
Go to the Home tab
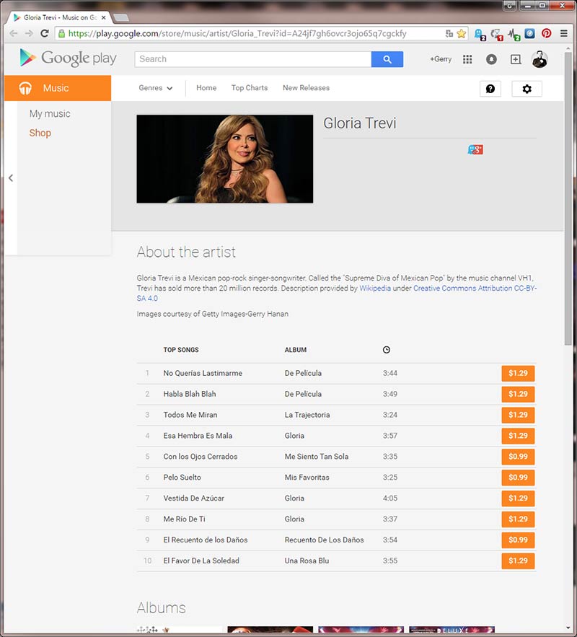click(206, 88)
